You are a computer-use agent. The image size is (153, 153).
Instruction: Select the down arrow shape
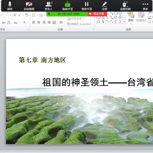coord(120,17)
